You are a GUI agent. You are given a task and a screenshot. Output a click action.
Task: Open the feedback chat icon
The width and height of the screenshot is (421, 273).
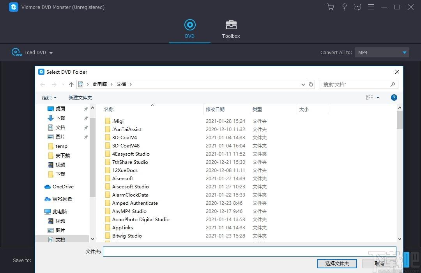point(357,7)
